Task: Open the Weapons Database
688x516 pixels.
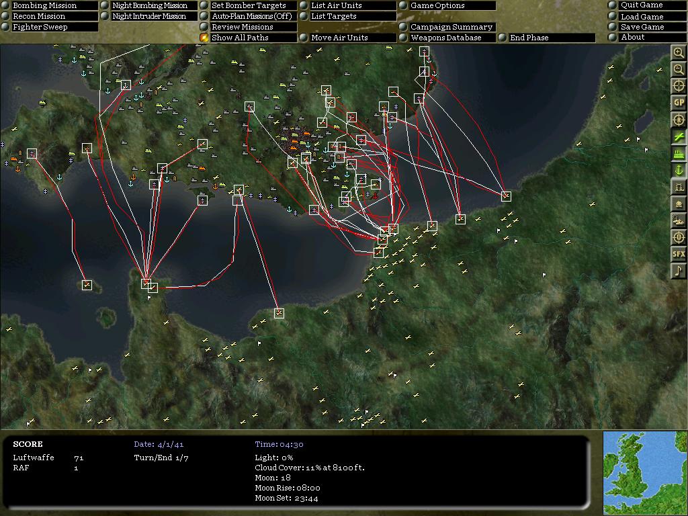Action: 446,38
